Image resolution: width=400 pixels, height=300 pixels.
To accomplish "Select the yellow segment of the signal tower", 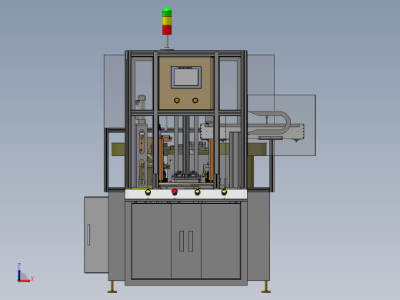I will click(167, 21).
